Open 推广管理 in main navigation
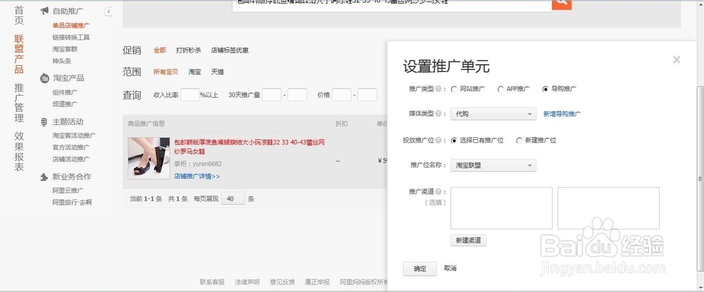704x292 pixels. [x=19, y=103]
